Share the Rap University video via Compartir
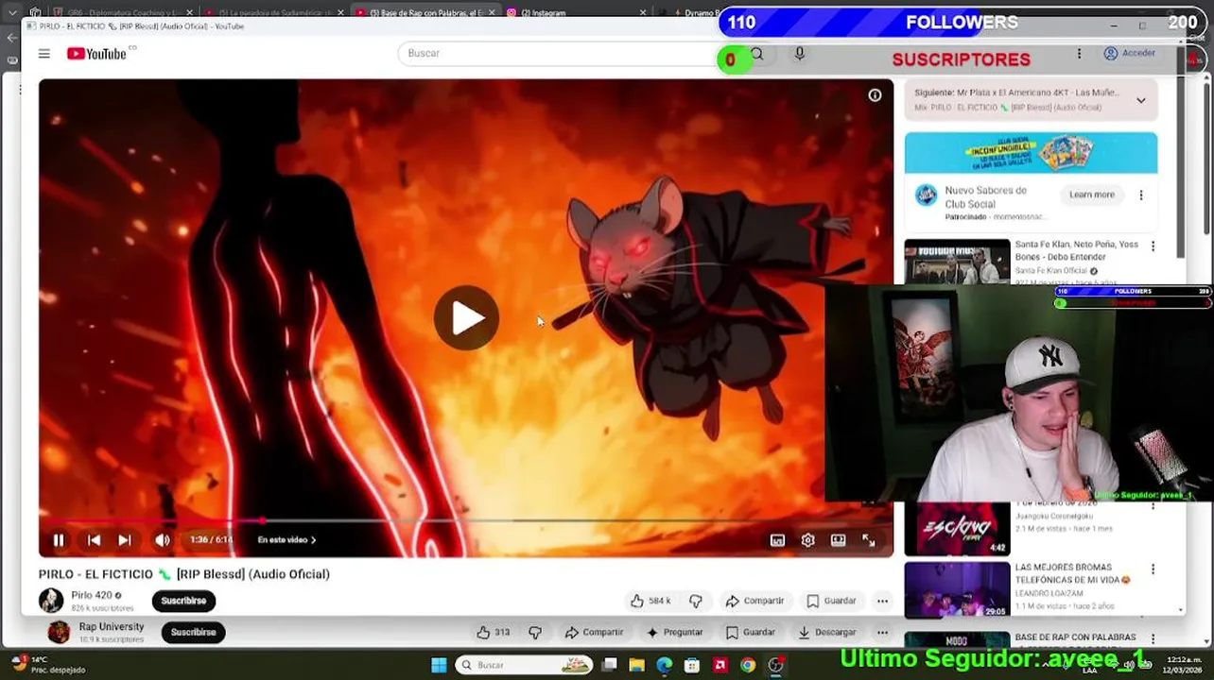Viewport: 1214px width, 680px height. (x=594, y=633)
